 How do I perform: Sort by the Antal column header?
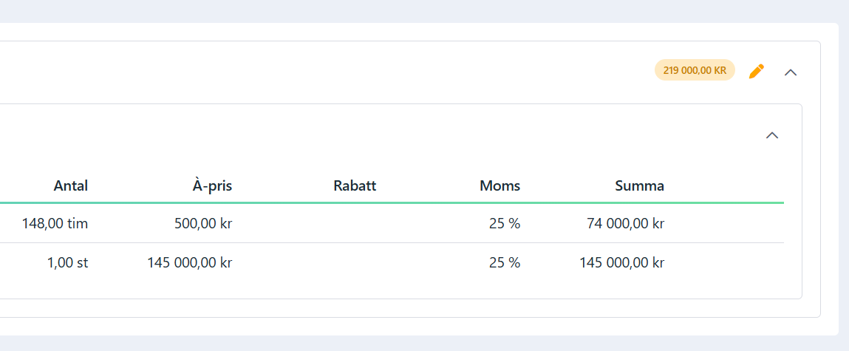70,185
